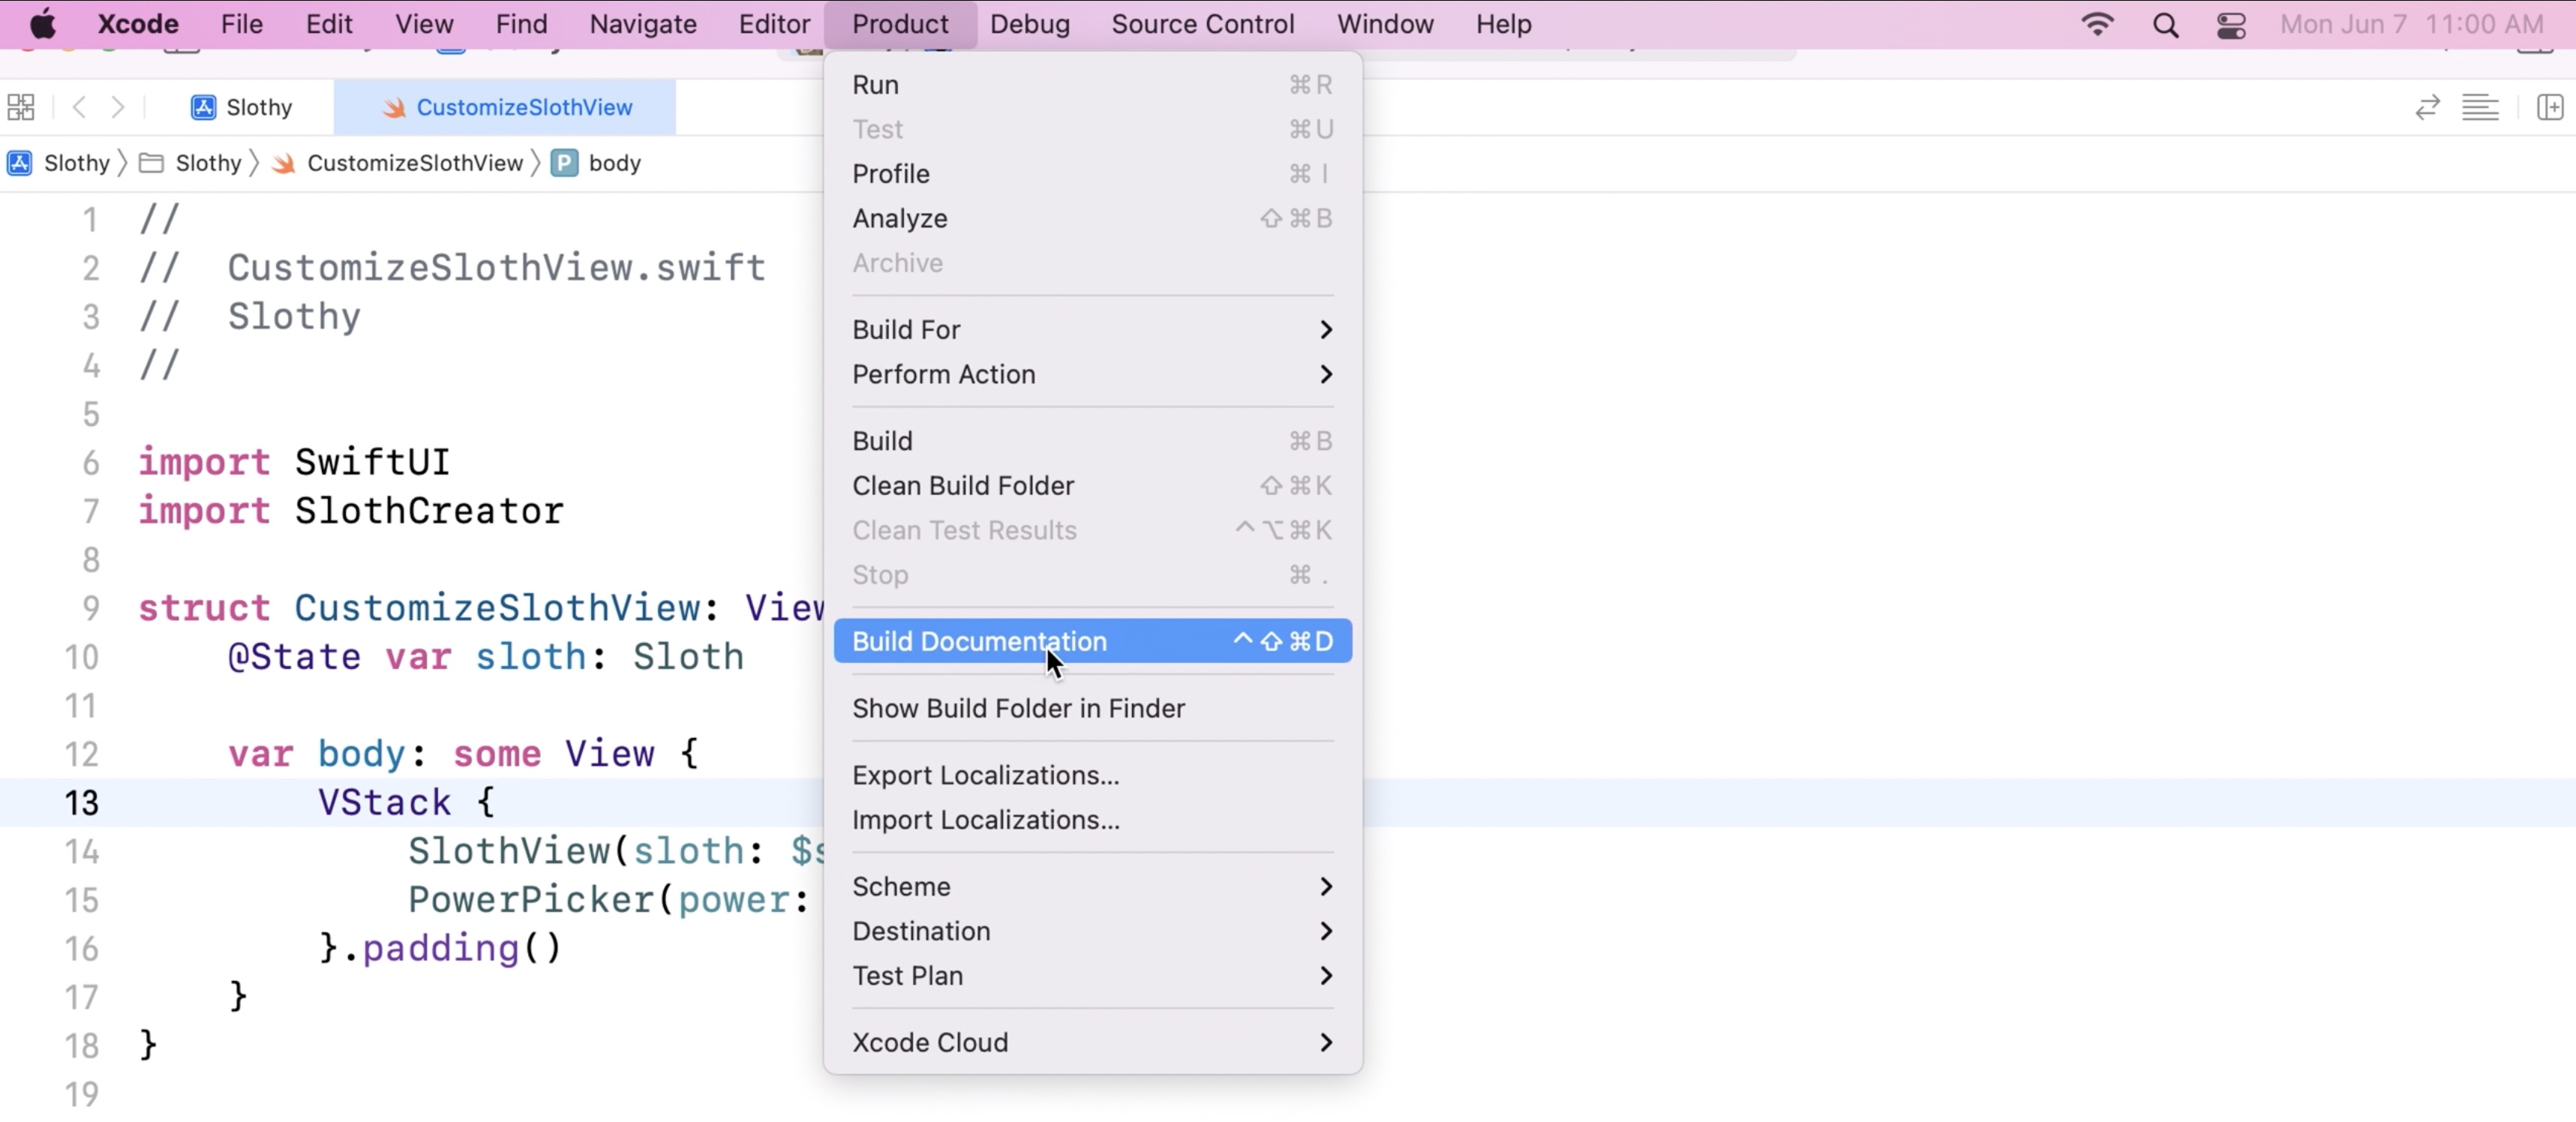Click the code review (compare) icon
This screenshot has height=1122, width=2576.
pos(2427,107)
